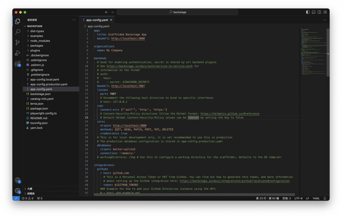Click the ports status bar item
Viewport: 342px width, 217px height.
[40, 198]
